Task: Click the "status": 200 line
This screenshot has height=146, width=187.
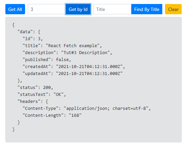Action: (x=35, y=88)
